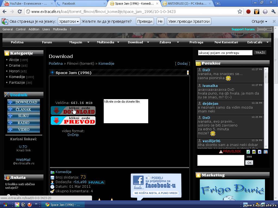The width and height of the screenshot is (278, 208).
Task: Click the BB-code B icon in chat
Action: tap(260, 152)
